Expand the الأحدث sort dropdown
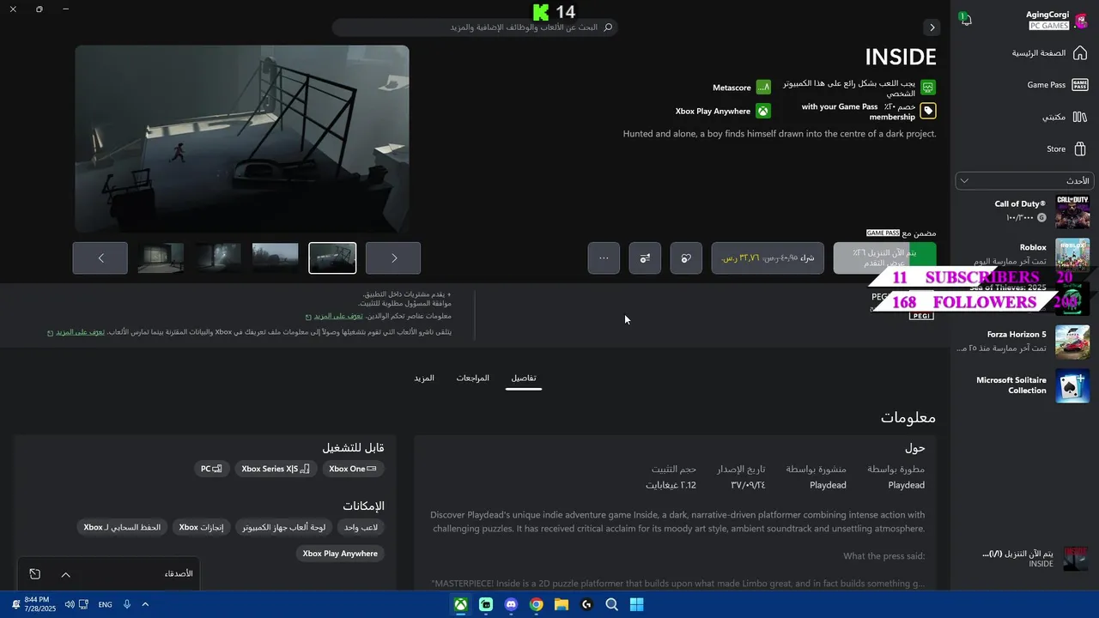Screen dimensions: 1099x618 (1024, 181)
